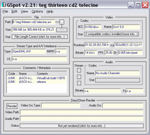Maximize the GSpot window

[x=138, y=5]
